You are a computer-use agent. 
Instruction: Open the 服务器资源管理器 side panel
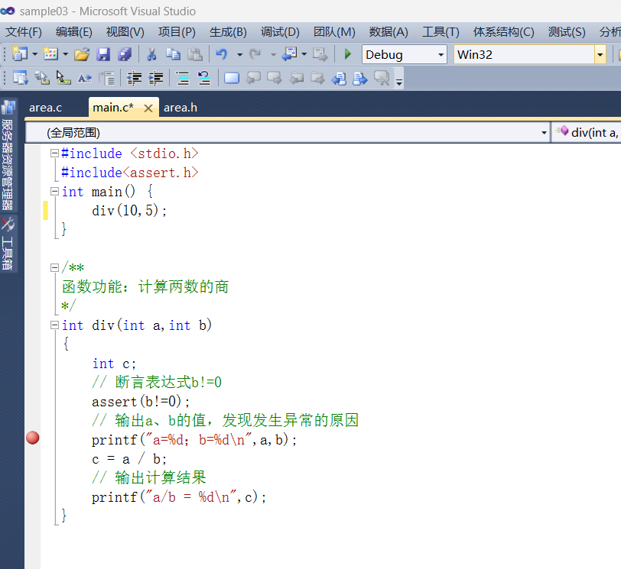pyautogui.click(x=8, y=155)
